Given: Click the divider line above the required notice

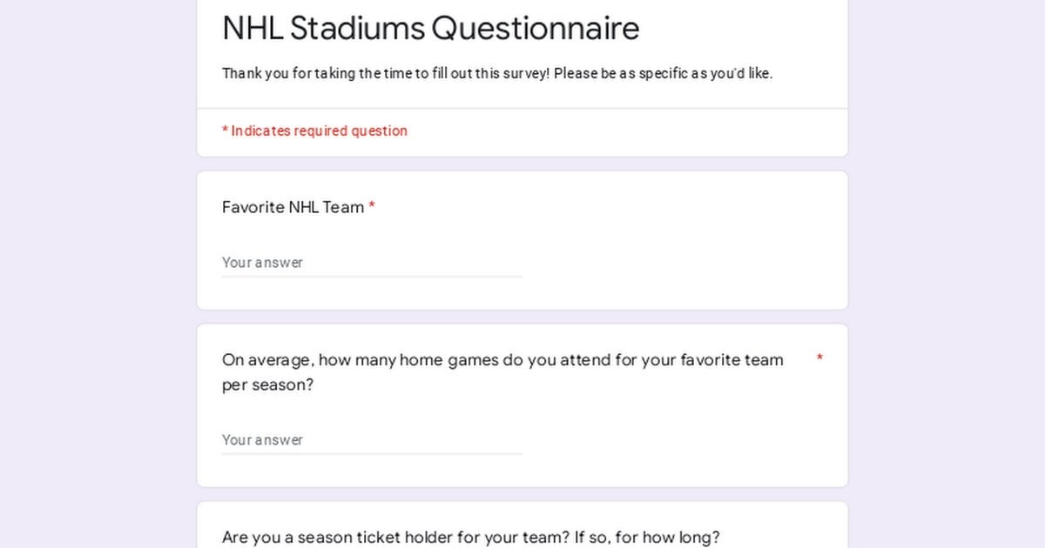Looking at the screenshot, I should pyautogui.click(x=522, y=109).
